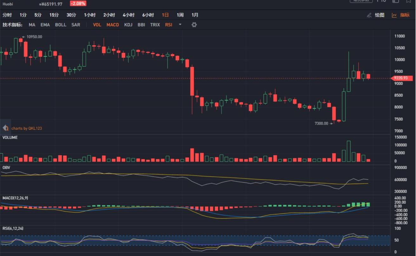Expand the more indicators dropdown arrow
Screen dimensions: 416x256
coord(180,25)
